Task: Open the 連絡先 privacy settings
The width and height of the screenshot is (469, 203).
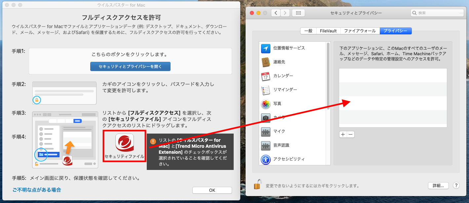Action: point(266,62)
